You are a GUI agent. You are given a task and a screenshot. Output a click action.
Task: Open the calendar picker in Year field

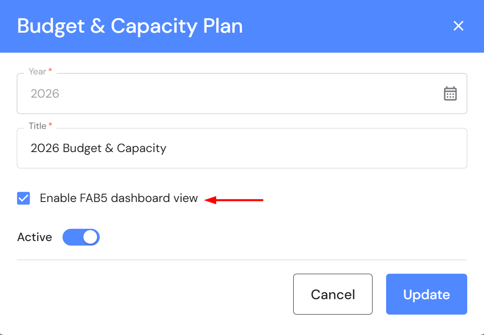450,94
